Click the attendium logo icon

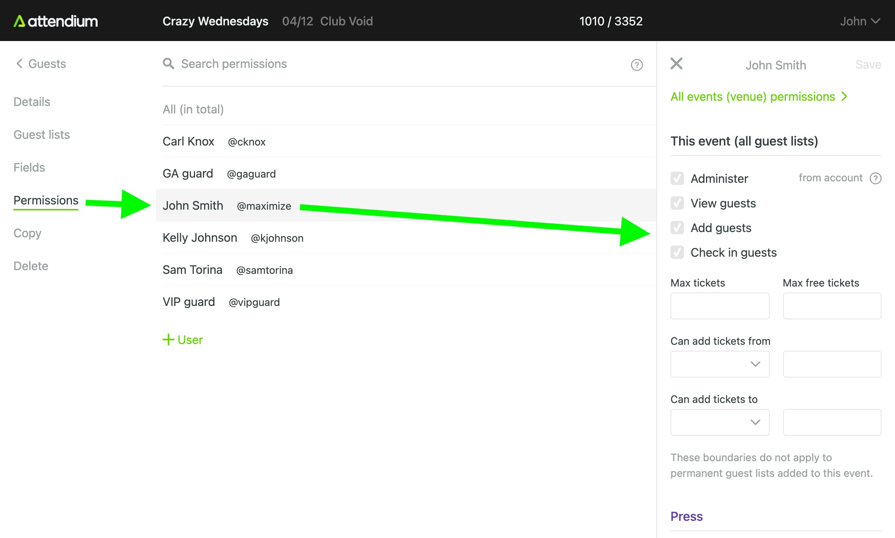point(19,21)
